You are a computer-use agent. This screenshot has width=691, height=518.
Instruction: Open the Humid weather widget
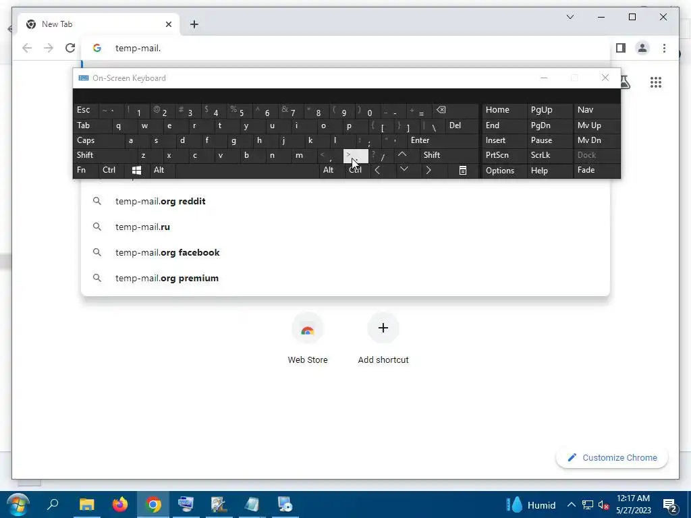(x=530, y=505)
